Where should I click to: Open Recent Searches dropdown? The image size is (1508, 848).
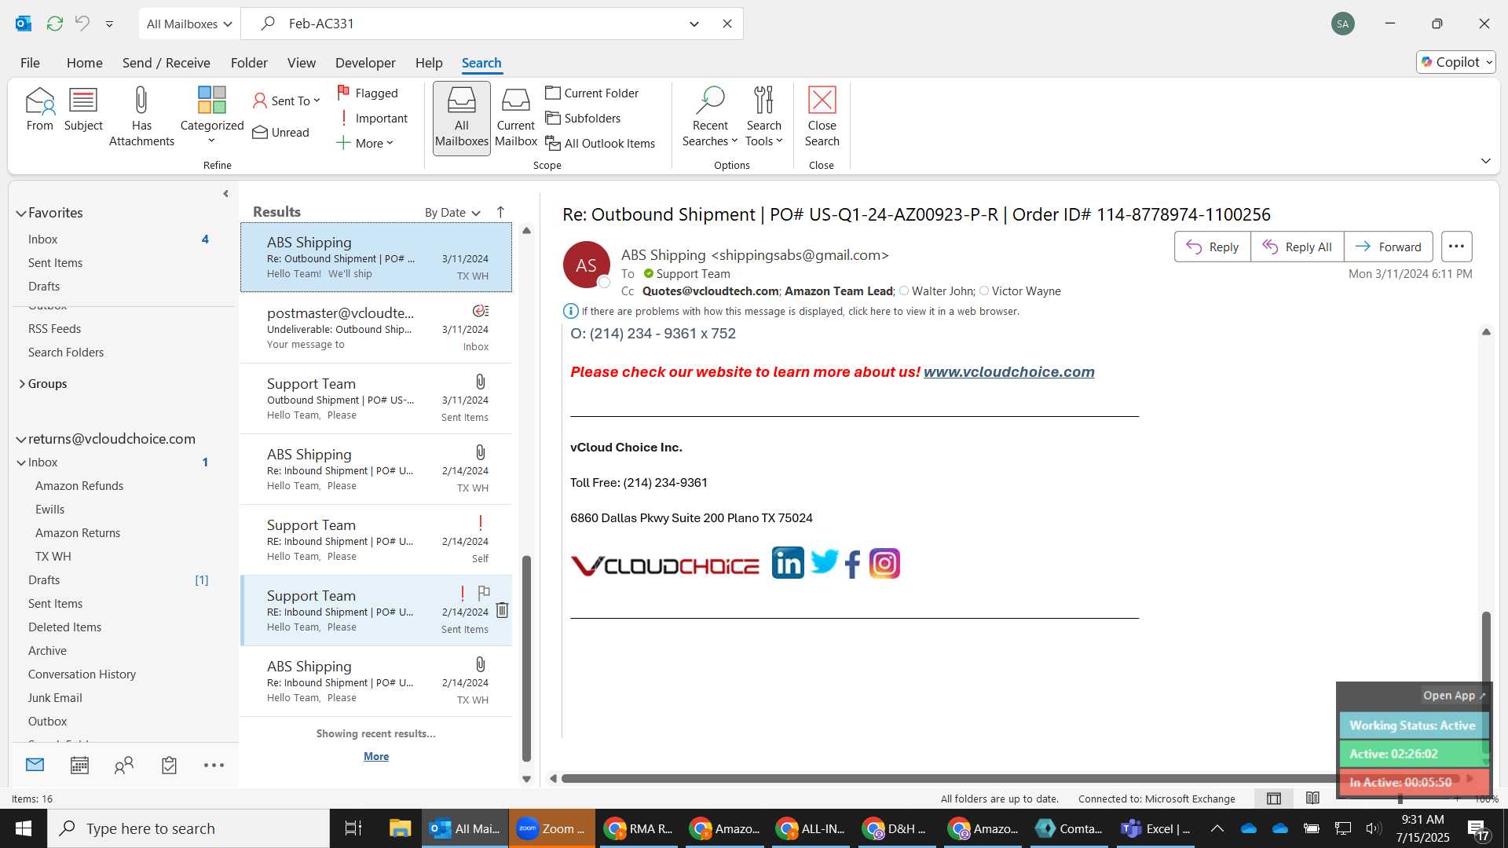coord(710,116)
